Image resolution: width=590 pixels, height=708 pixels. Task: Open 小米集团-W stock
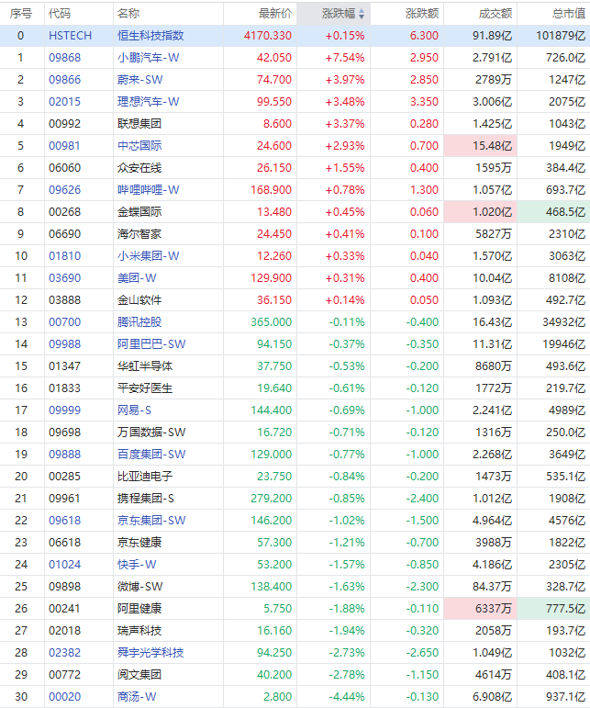point(148,256)
